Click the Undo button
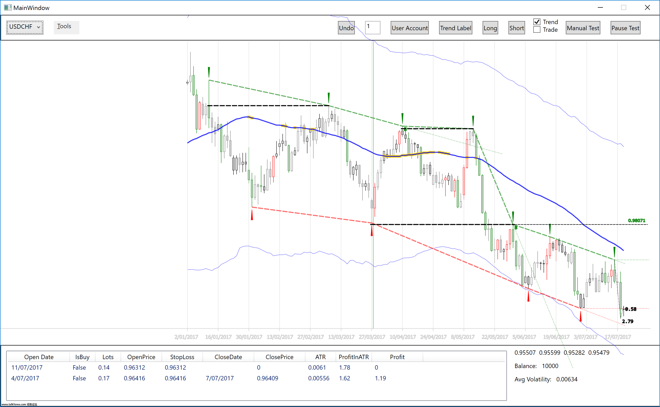 (x=346, y=28)
